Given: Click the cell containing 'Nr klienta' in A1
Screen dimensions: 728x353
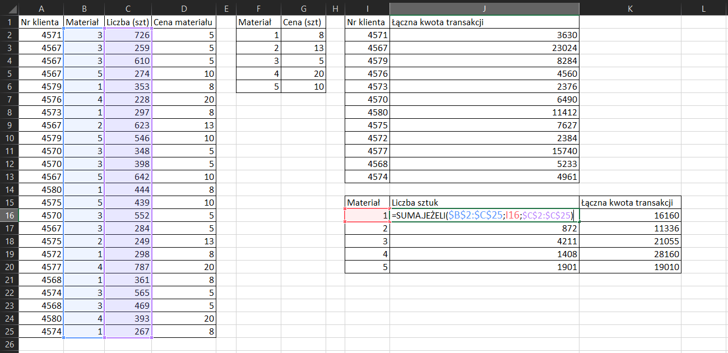Looking at the screenshot, I should point(41,22).
